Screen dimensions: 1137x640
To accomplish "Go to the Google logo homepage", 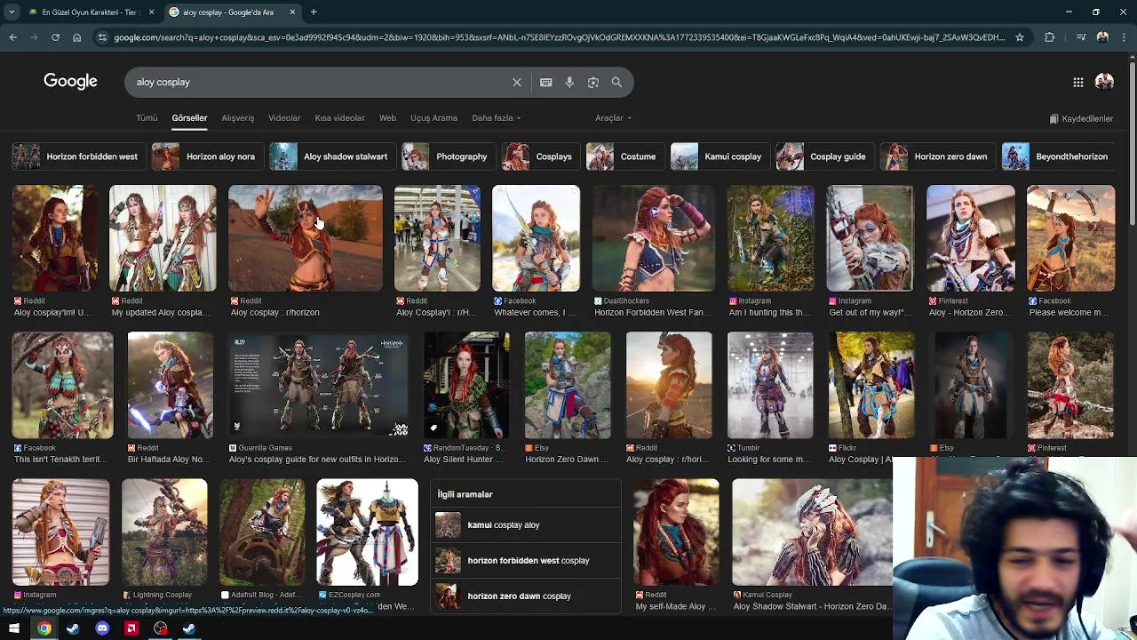I will 70,82.
